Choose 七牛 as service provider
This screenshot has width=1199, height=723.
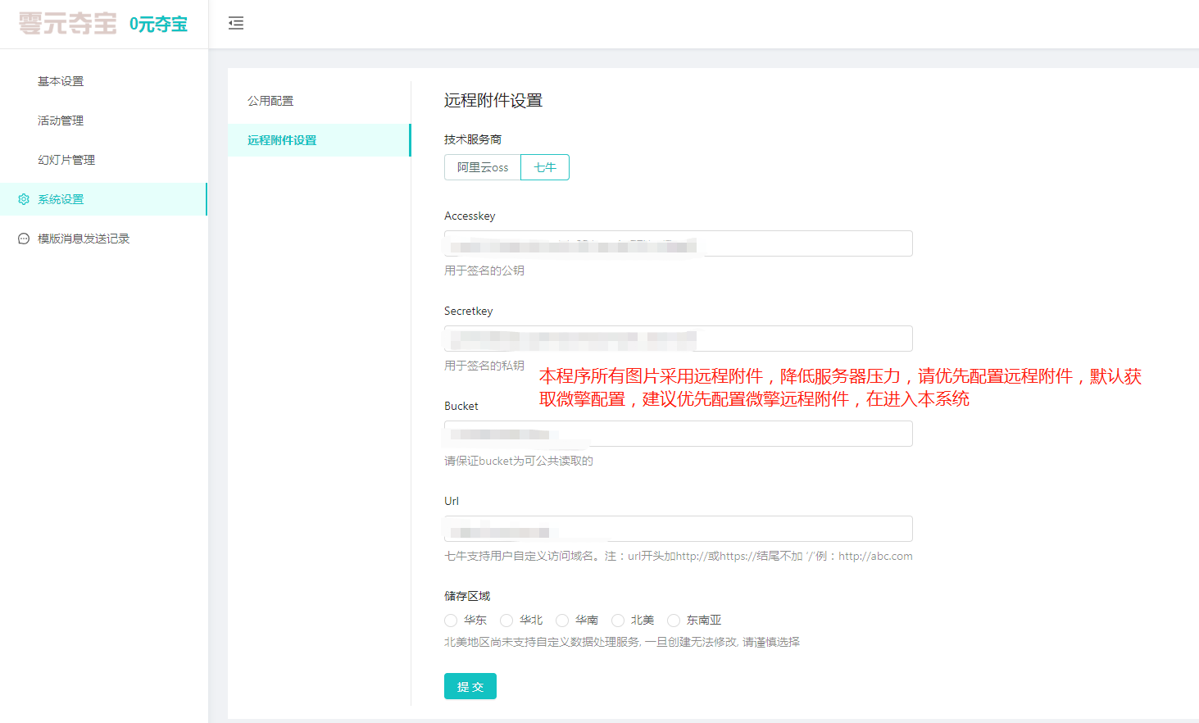pyautogui.click(x=545, y=167)
